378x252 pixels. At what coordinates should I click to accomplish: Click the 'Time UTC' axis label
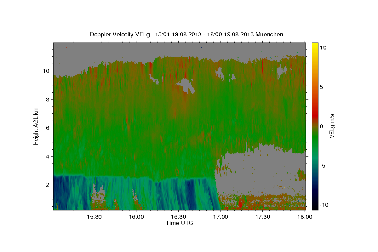point(179,223)
